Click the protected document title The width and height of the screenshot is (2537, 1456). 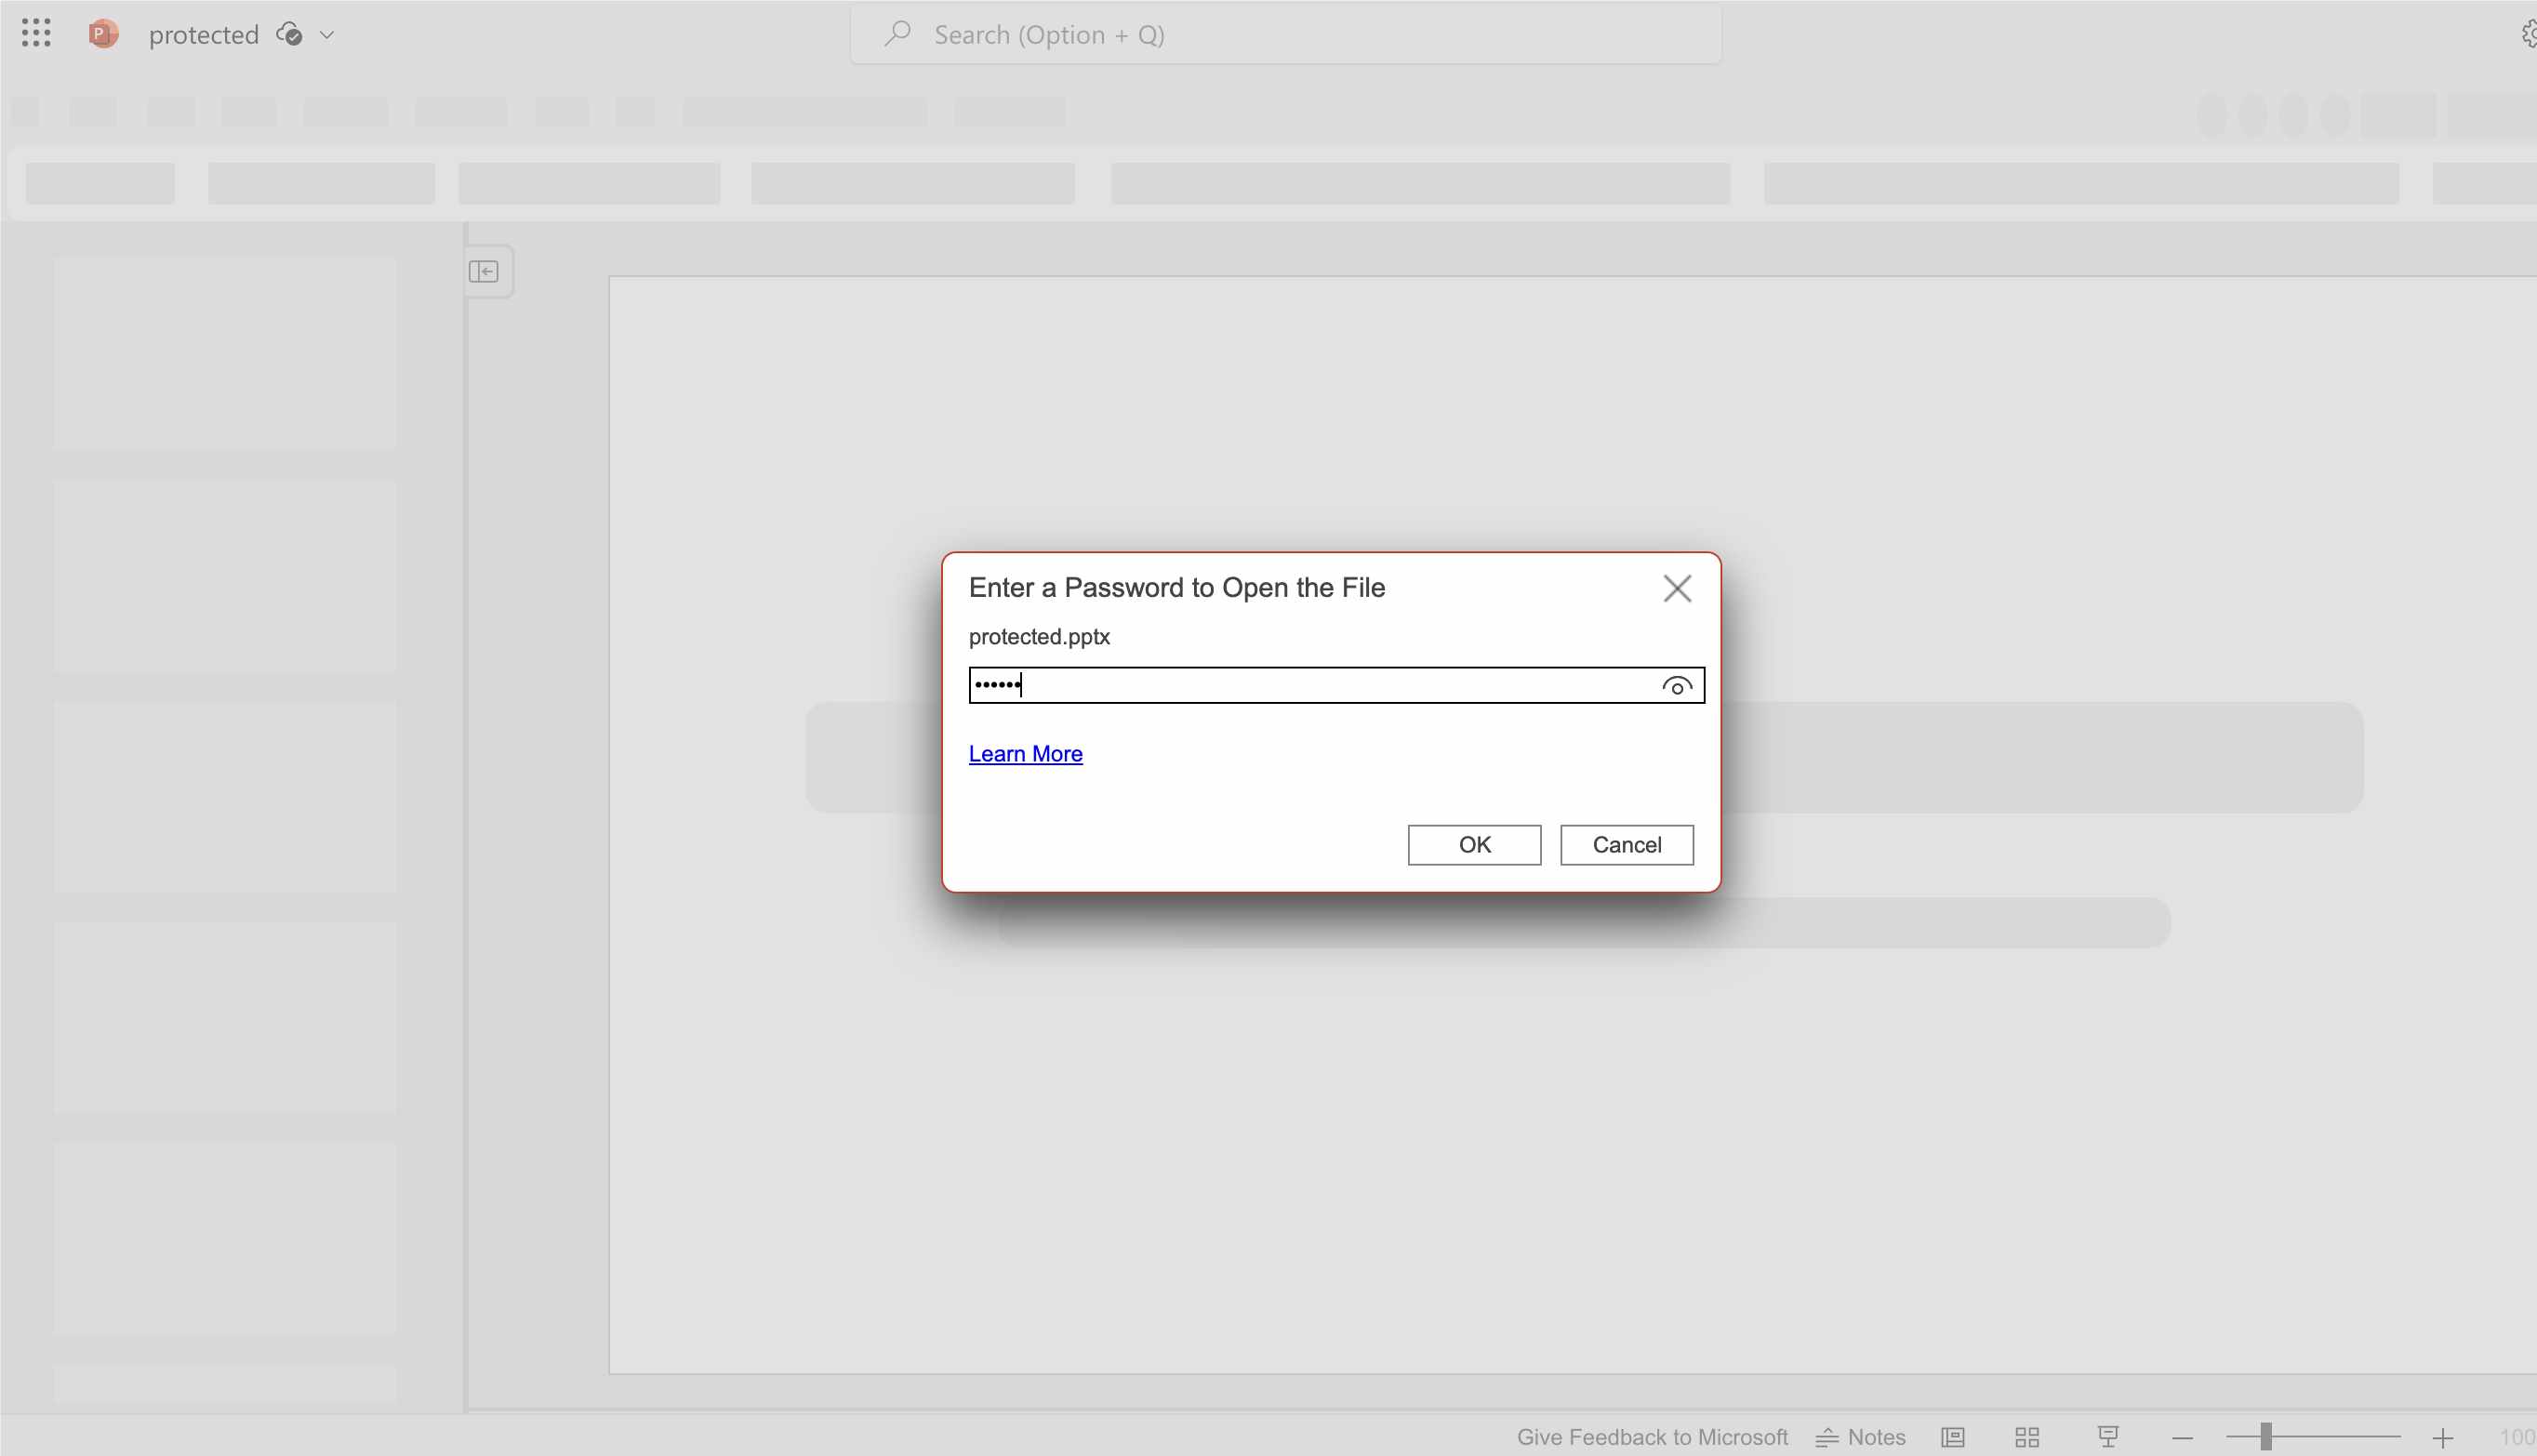click(x=203, y=35)
